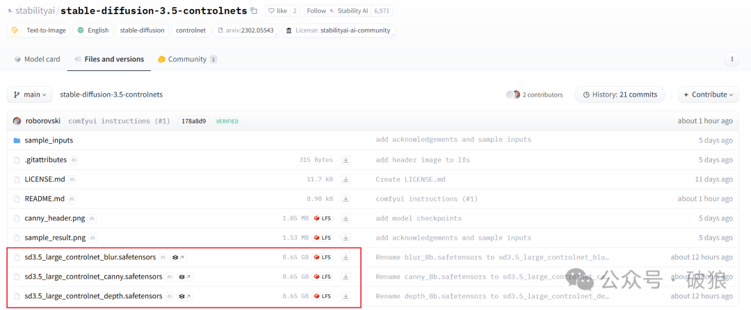Image resolution: width=751 pixels, height=310 pixels.
Task: Open the 'Create LICENSE.md' commit message
Action: click(410, 179)
